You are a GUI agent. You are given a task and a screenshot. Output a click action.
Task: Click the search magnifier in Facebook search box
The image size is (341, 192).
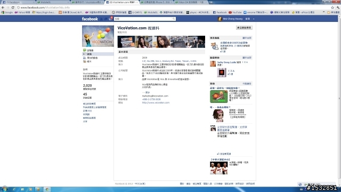click(174, 19)
